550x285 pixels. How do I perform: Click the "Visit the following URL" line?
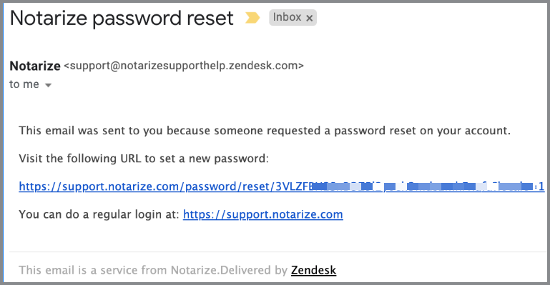pyautogui.click(x=144, y=159)
